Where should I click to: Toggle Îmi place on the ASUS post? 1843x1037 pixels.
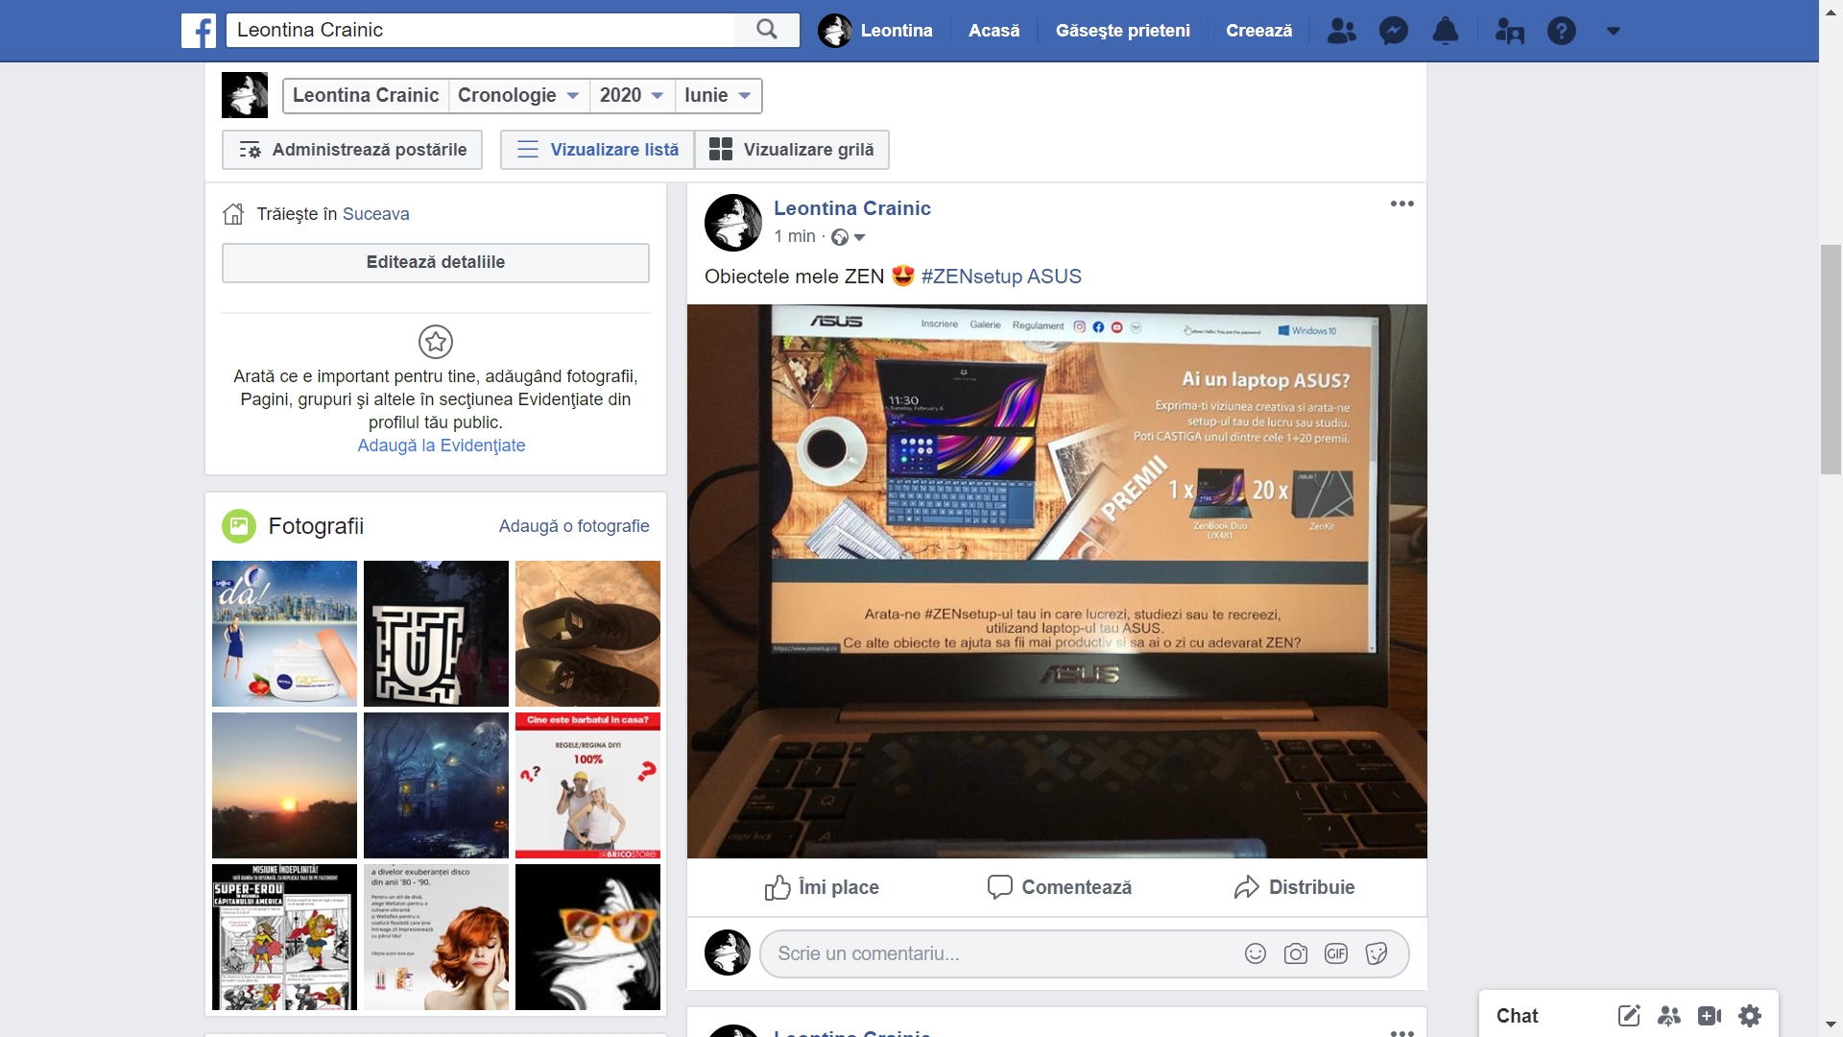point(822,887)
